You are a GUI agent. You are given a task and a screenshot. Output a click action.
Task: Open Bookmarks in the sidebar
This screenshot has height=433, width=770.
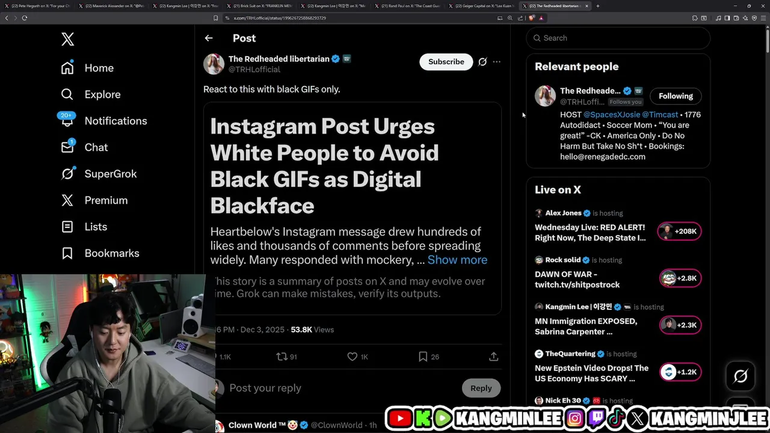[100, 253]
